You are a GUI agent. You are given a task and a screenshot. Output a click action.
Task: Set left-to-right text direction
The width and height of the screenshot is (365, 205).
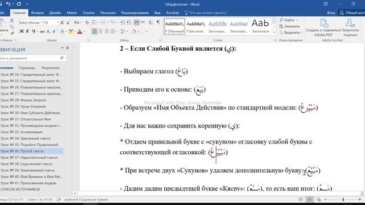point(136,22)
